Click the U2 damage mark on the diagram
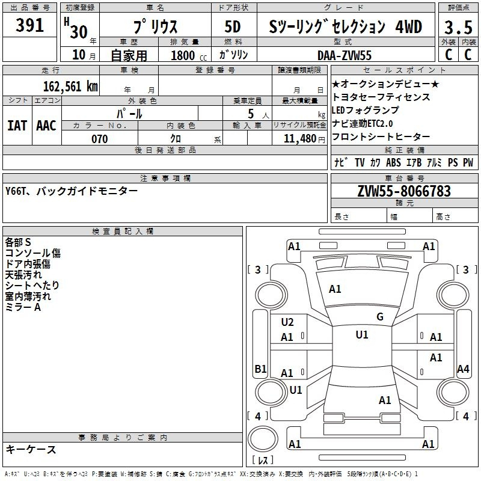 [x=287, y=322]
